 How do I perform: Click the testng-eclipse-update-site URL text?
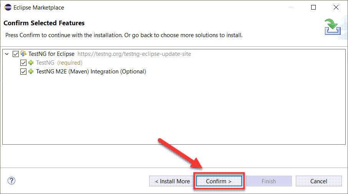134,54
